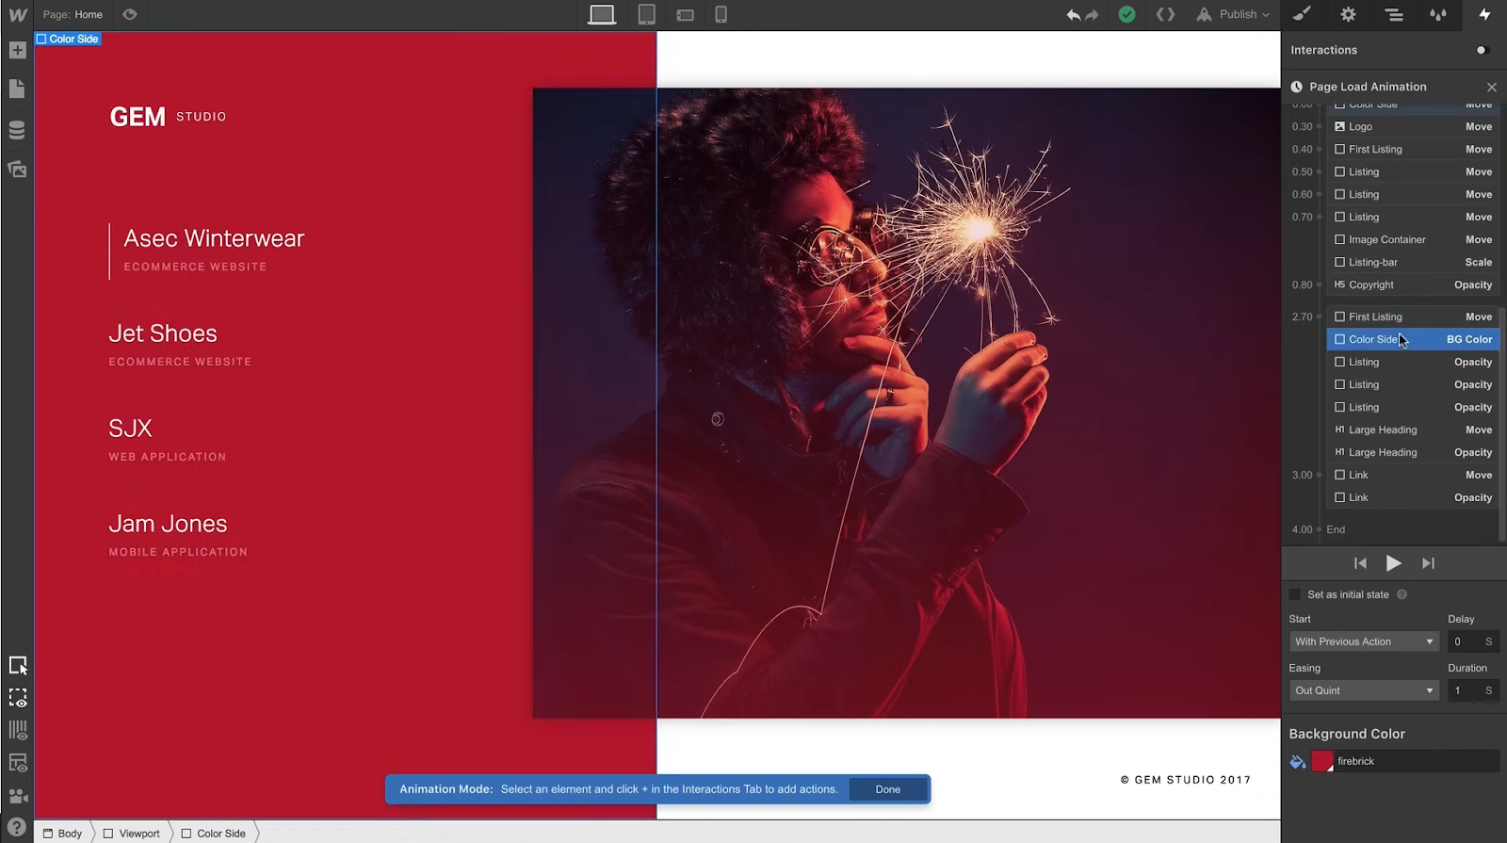Redo the last change
The height and width of the screenshot is (843, 1507).
(x=1092, y=15)
